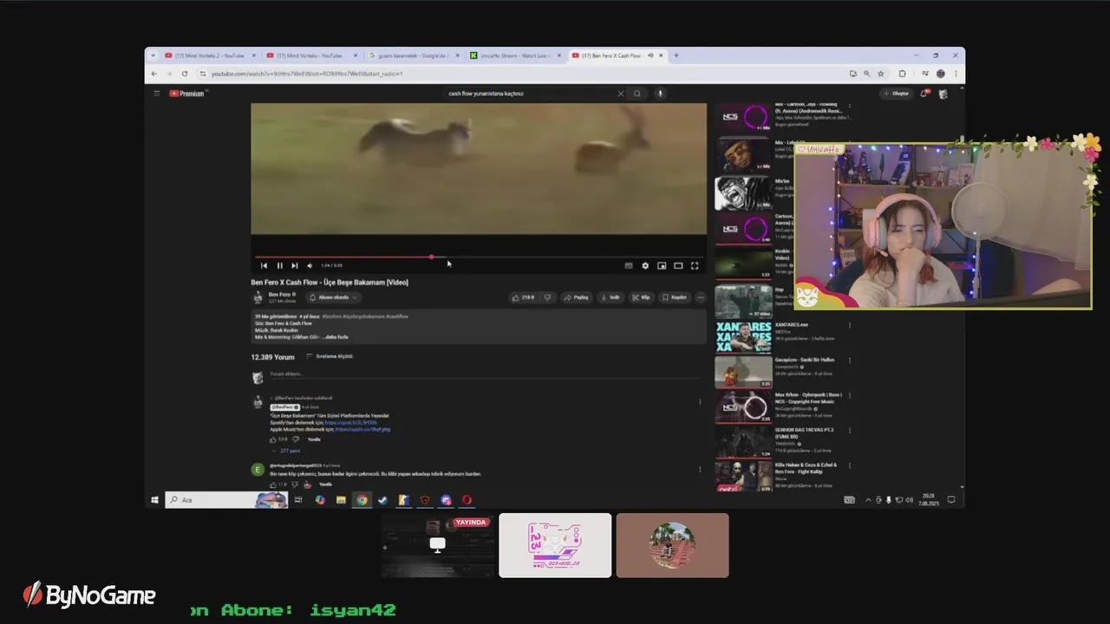Open the tab search dropdown arrow
Image resolution: width=1110 pixels, height=624 pixels.
[x=153, y=55]
